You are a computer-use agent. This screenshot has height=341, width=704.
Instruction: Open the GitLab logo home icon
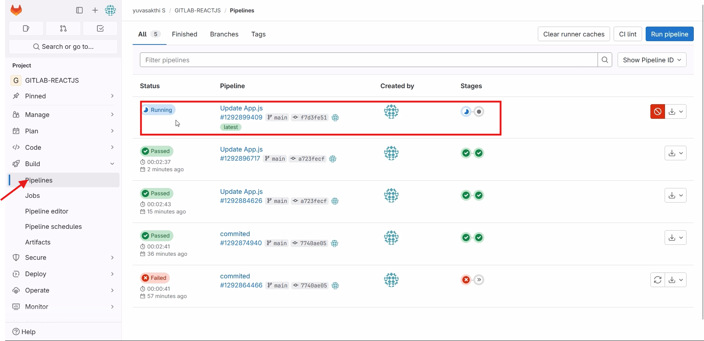coord(16,10)
